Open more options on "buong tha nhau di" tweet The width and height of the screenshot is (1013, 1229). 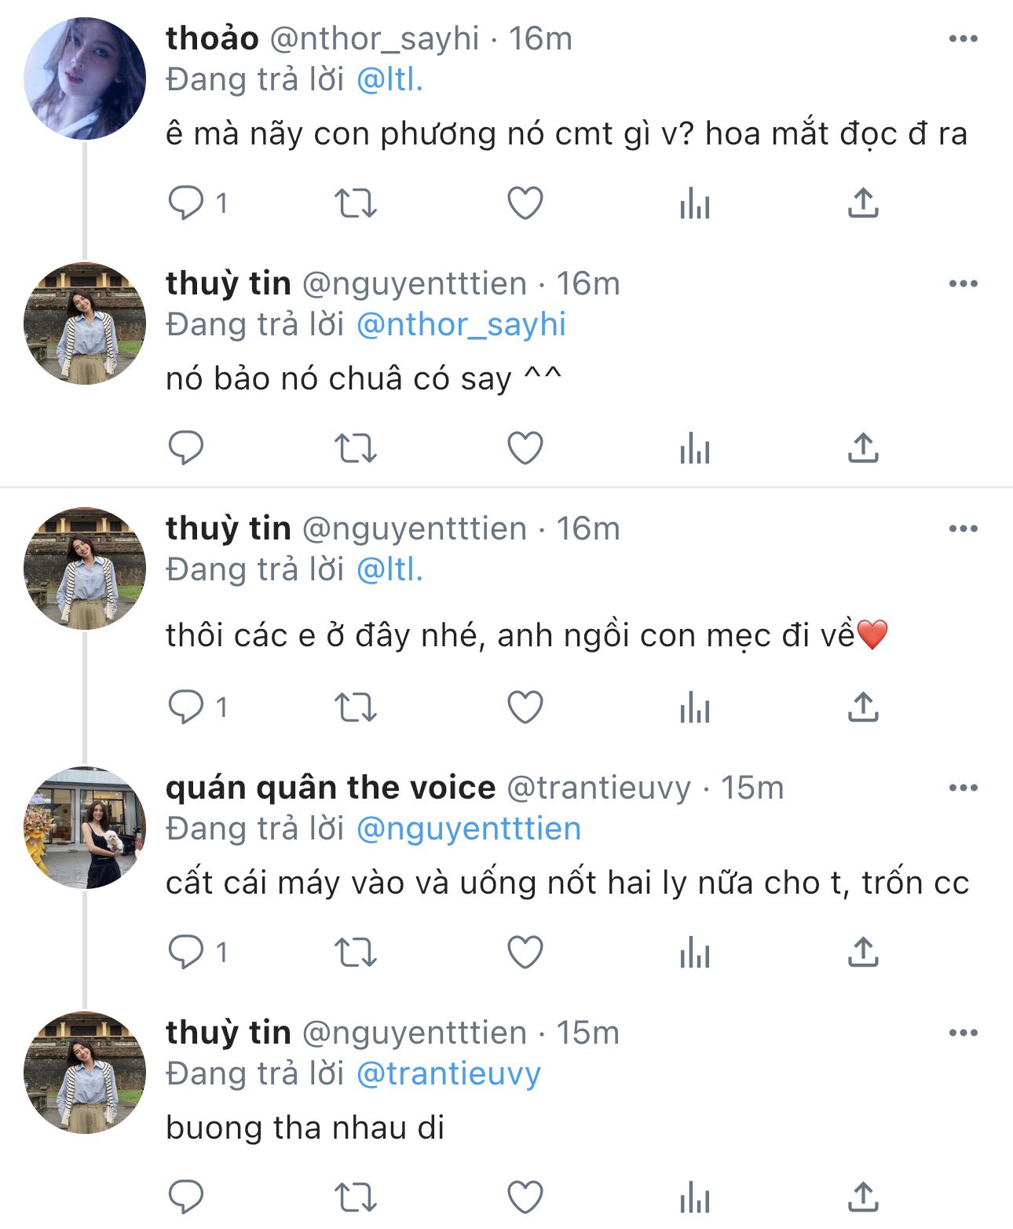[x=963, y=1033]
